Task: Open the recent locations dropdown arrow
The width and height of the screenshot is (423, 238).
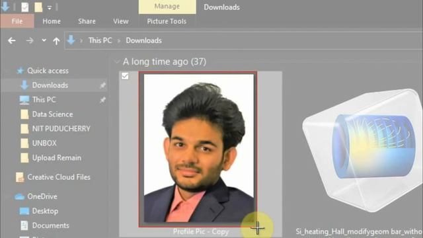Action: pyautogui.click(x=44, y=40)
